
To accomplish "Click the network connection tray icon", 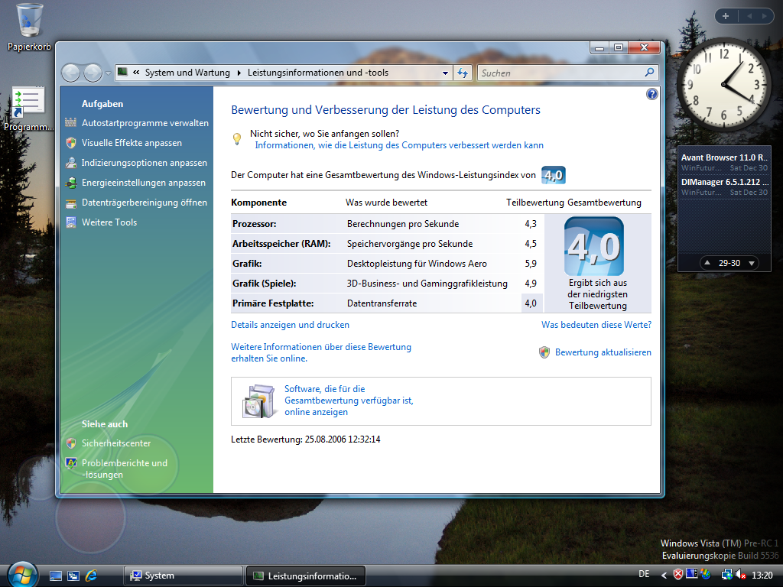I will (727, 575).
